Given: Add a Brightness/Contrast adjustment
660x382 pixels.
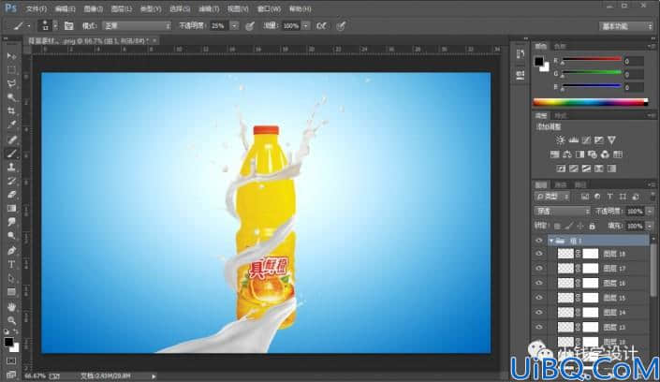Looking at the screenshot, I should pos(560,140).
